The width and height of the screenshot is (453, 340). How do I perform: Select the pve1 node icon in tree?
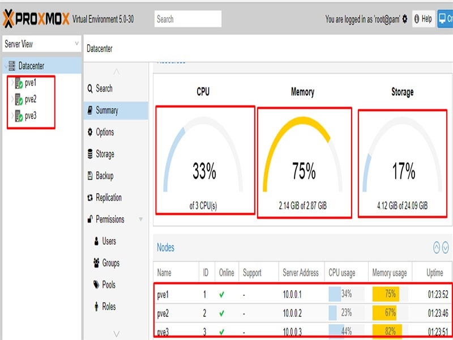19,83
